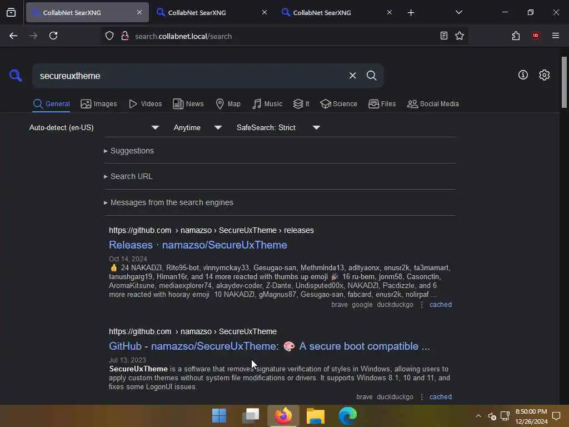Reload the current page

point(53,36)
